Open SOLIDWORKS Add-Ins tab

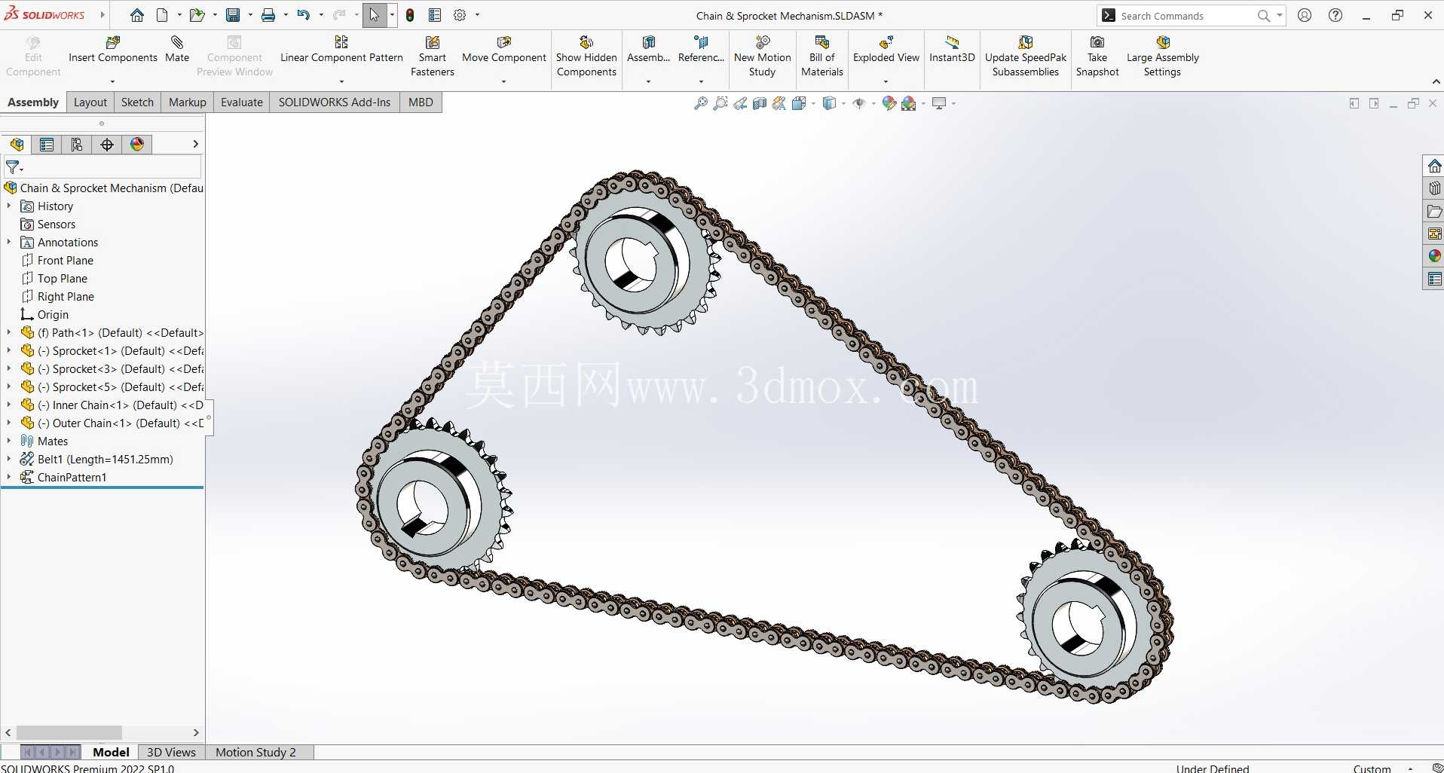335,102
